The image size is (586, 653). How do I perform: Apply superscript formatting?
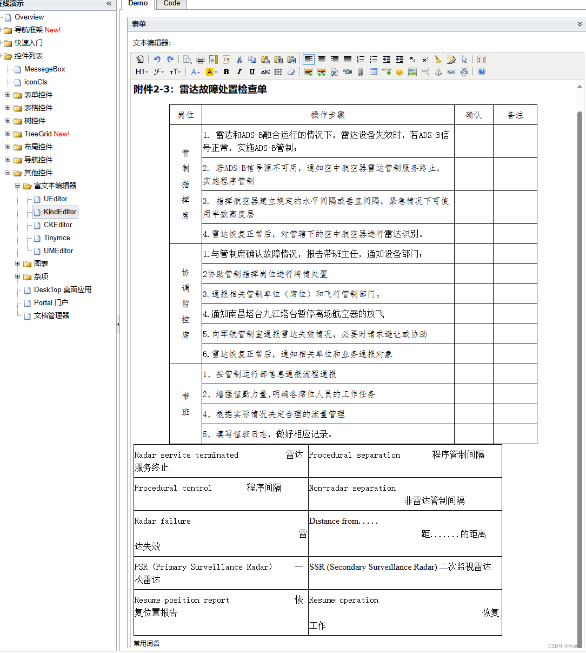[x=425, y=60]
